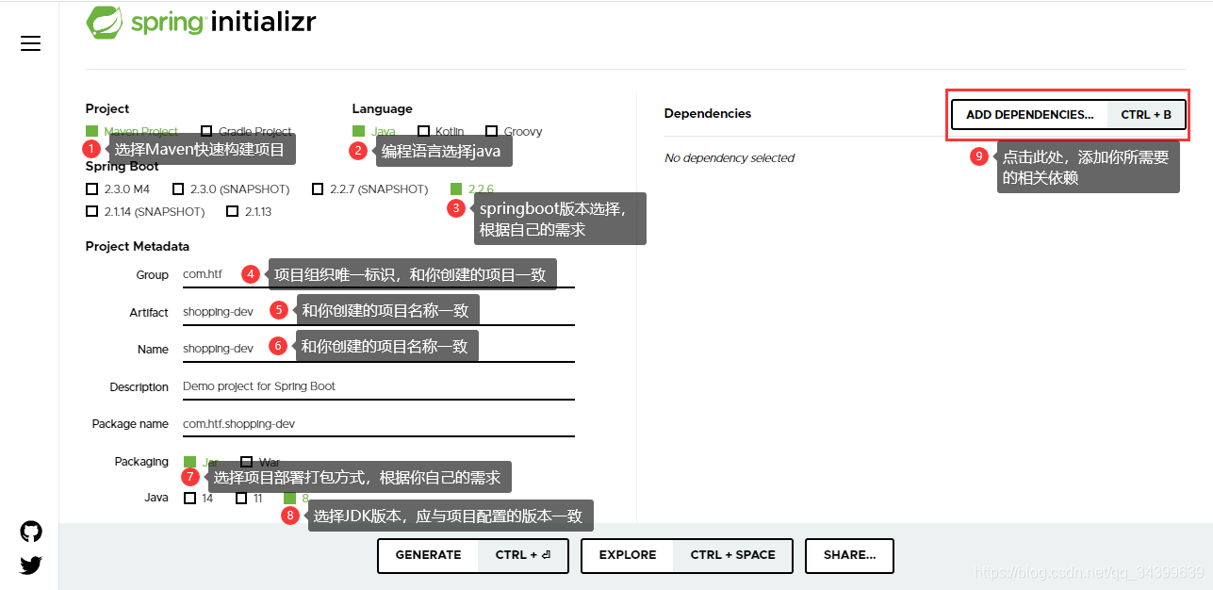The width and height of the screenshot is (1213, 590).
Task: Select Kotlin language option
Action: coord(441,132)
